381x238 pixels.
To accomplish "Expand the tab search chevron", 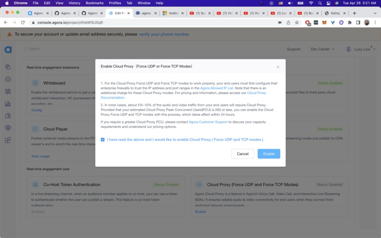I will (x=375, y=13).
